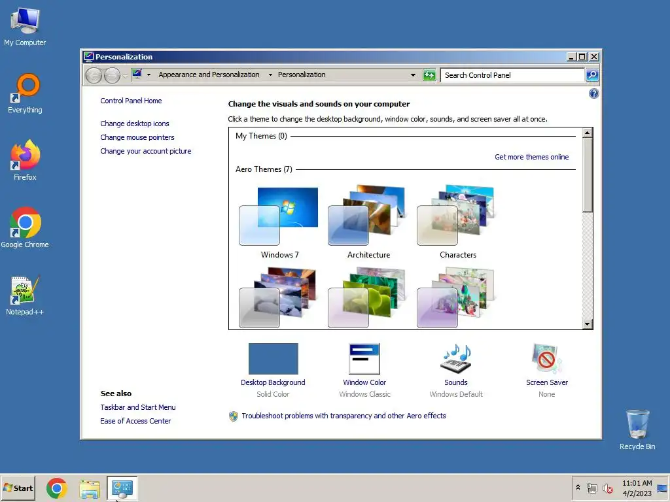Select the green nature theme thumbnail
The height and width of the screenshot is (502, 670).
click(366, 297)
